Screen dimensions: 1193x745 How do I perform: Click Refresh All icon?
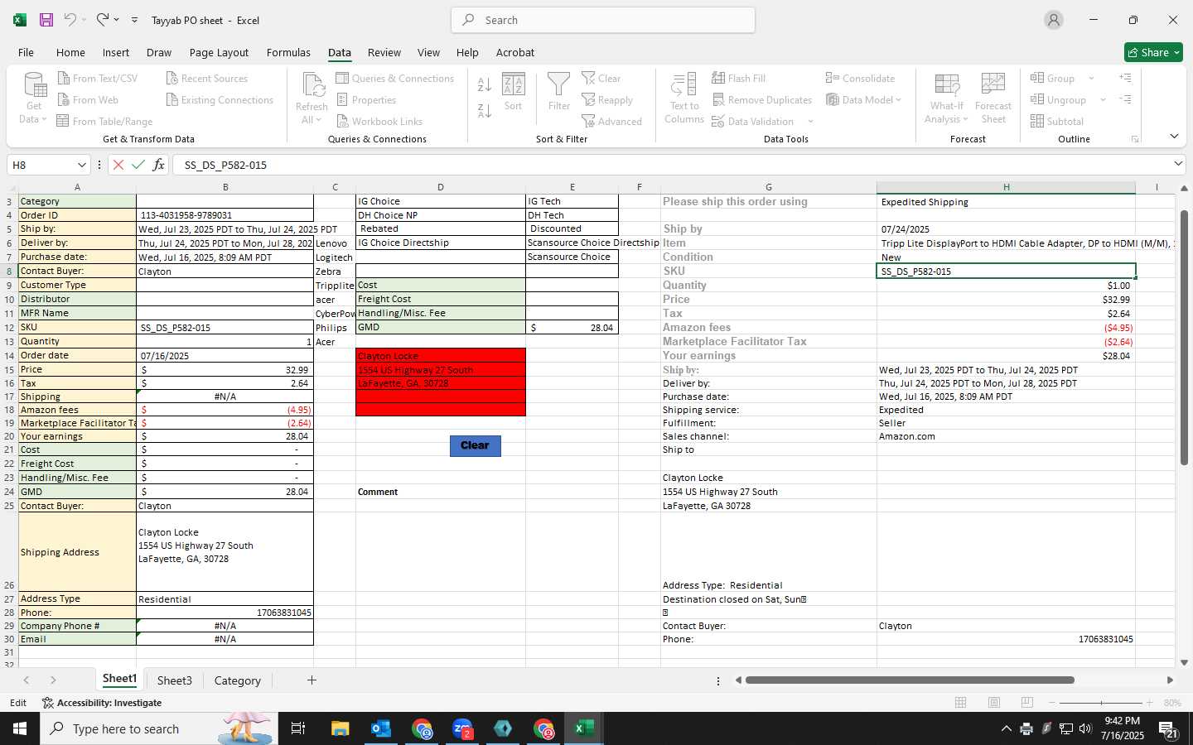(x=312, y=98)
